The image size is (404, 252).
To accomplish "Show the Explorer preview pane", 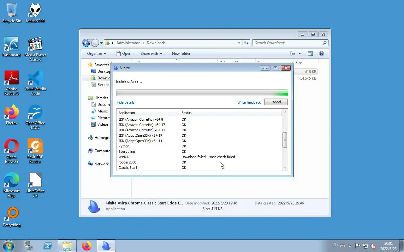I will [x=310, y=54].
